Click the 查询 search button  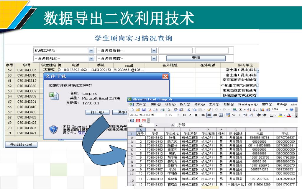coord(196,58)
